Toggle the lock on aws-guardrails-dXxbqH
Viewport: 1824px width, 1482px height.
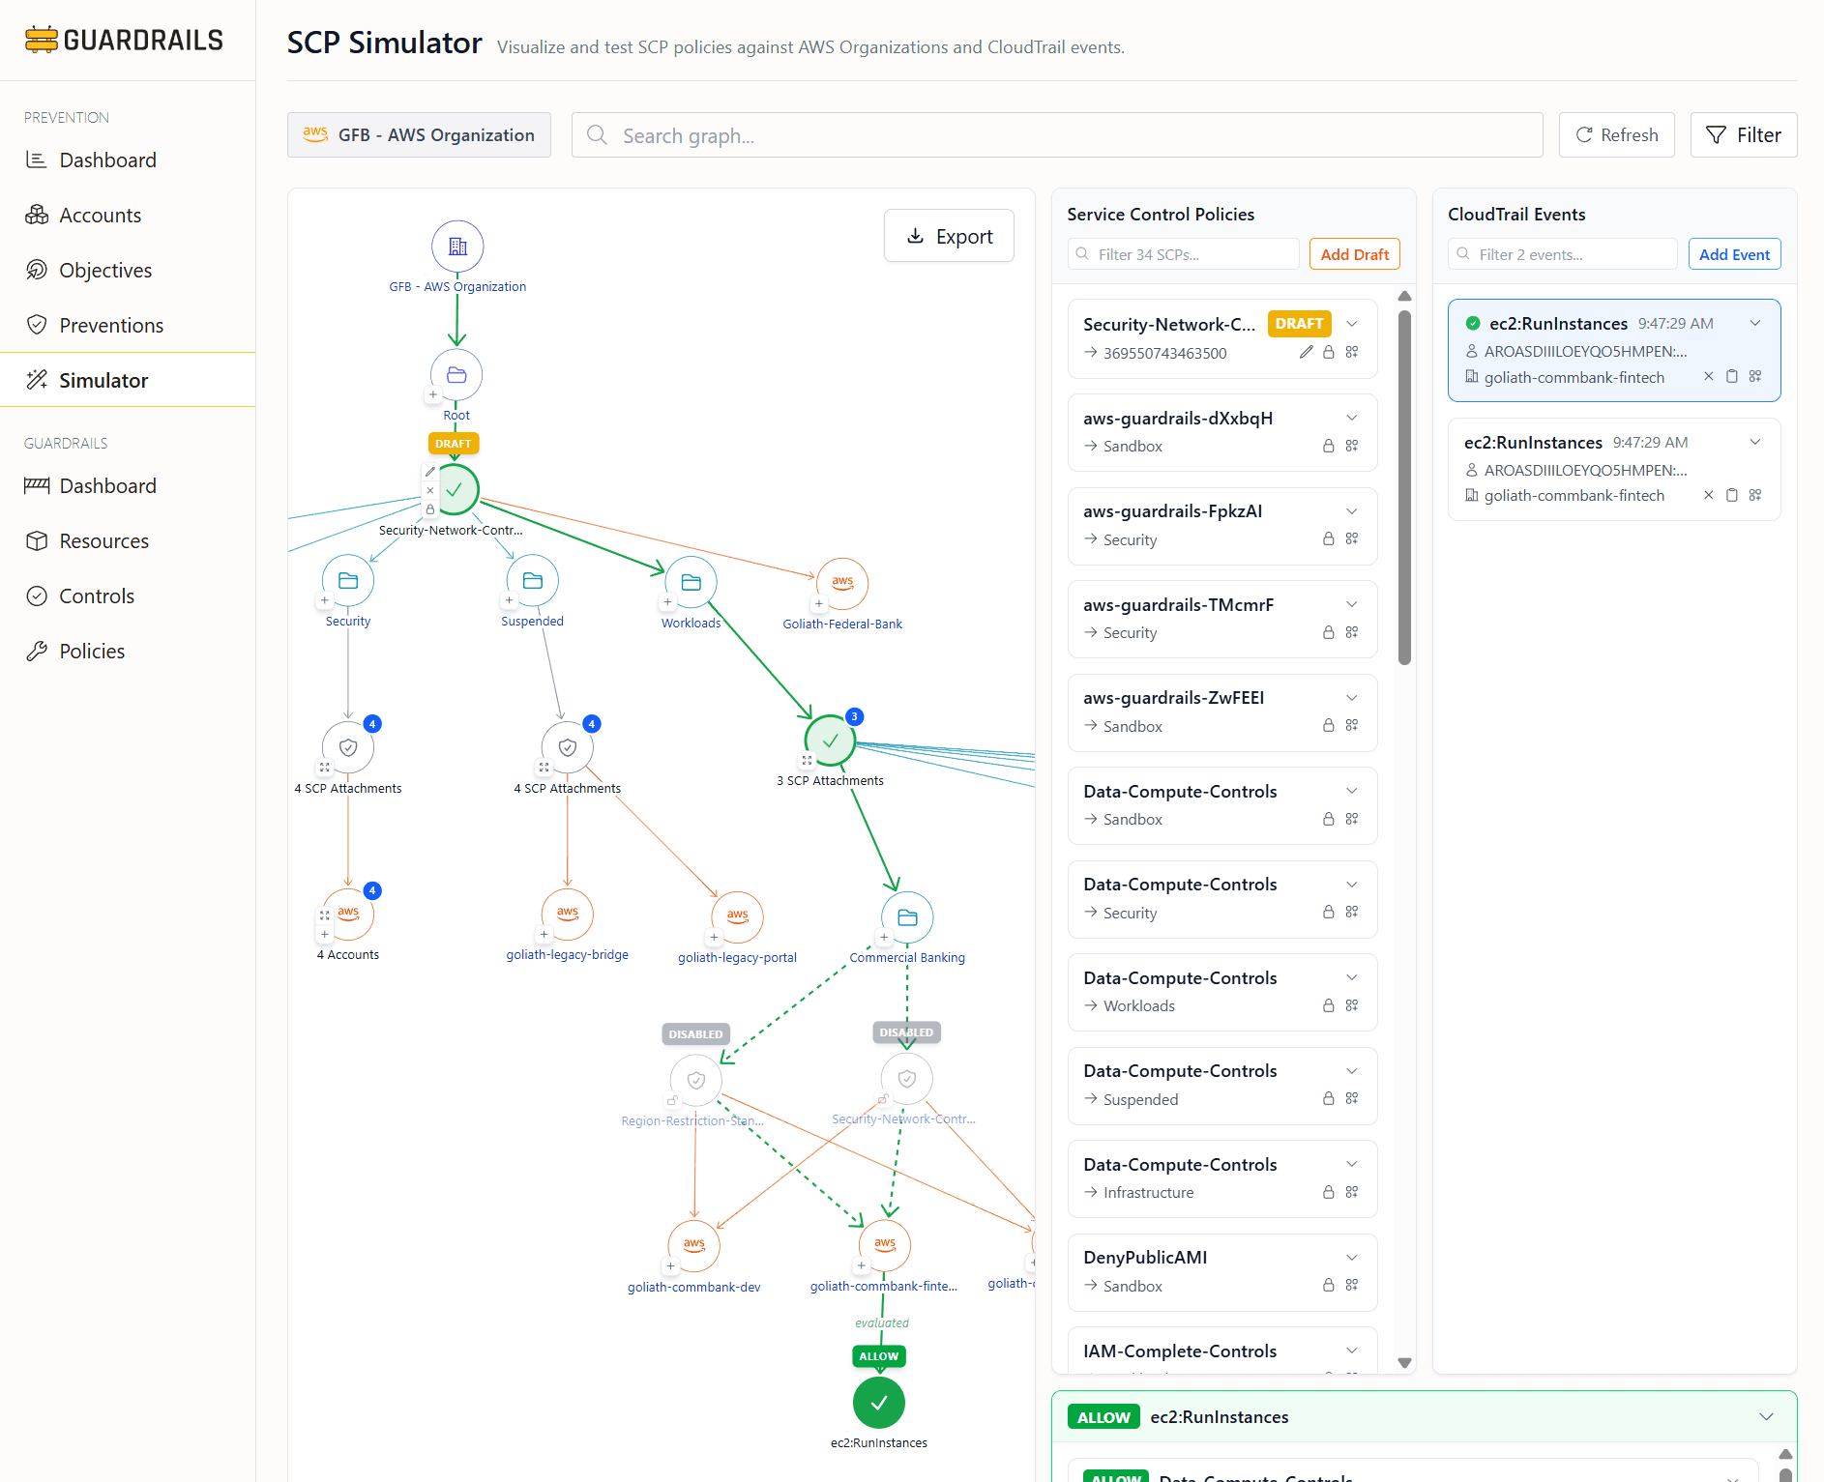pos(1329,446)
